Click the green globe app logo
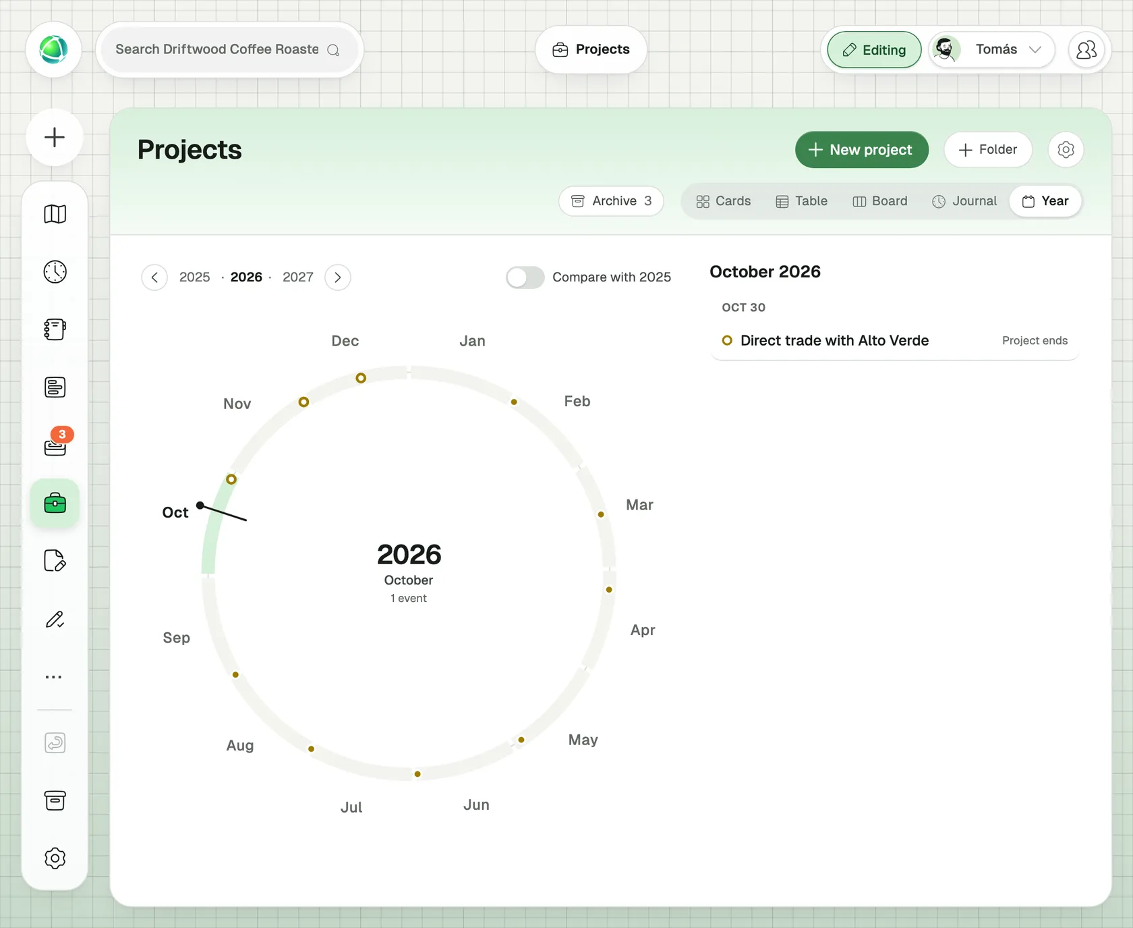This screenshot has width=1133, height=928. point(53,50)
